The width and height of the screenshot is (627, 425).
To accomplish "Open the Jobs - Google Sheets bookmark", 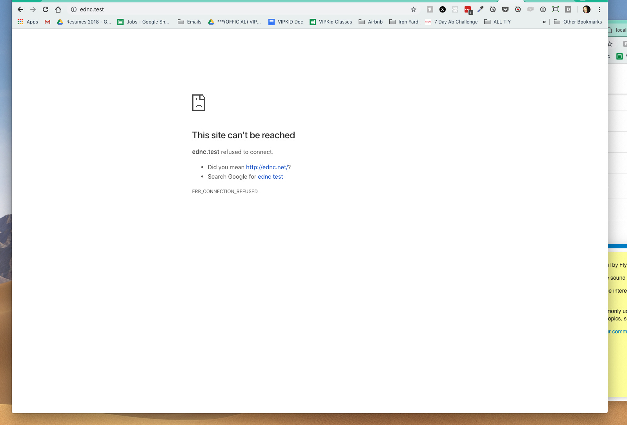I will (143, 22).
